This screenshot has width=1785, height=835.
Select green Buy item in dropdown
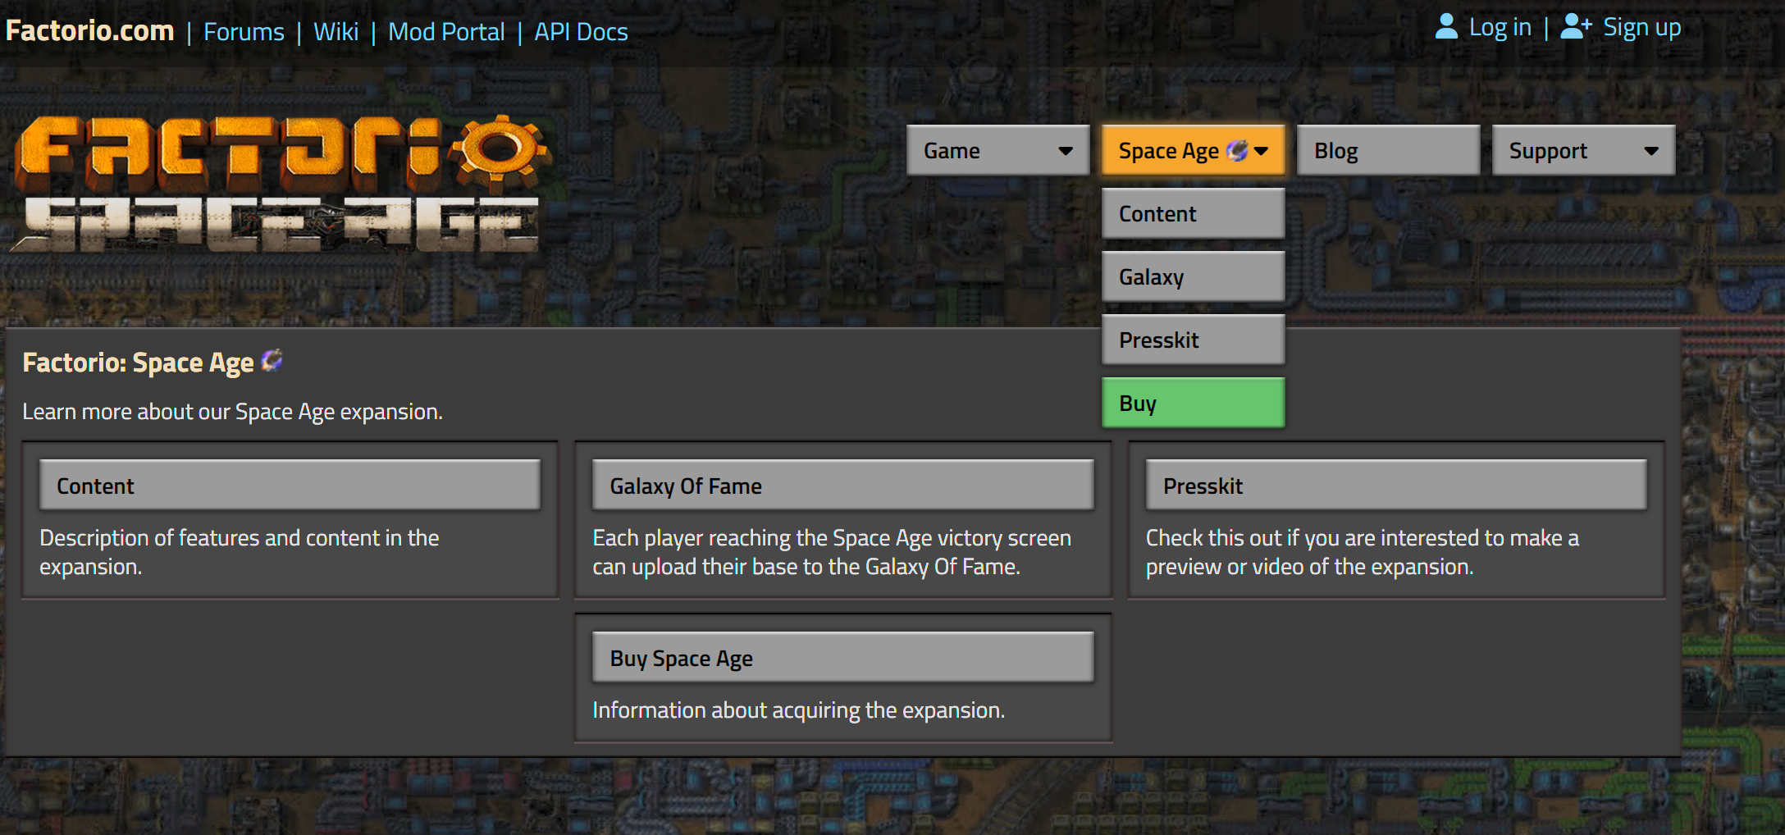point(1193,403)
